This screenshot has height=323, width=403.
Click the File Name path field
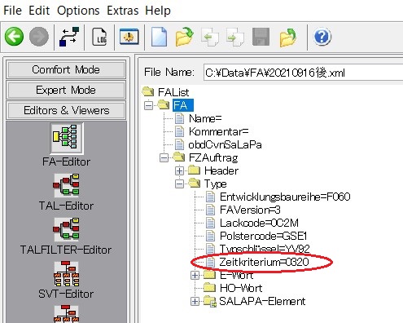303,73
